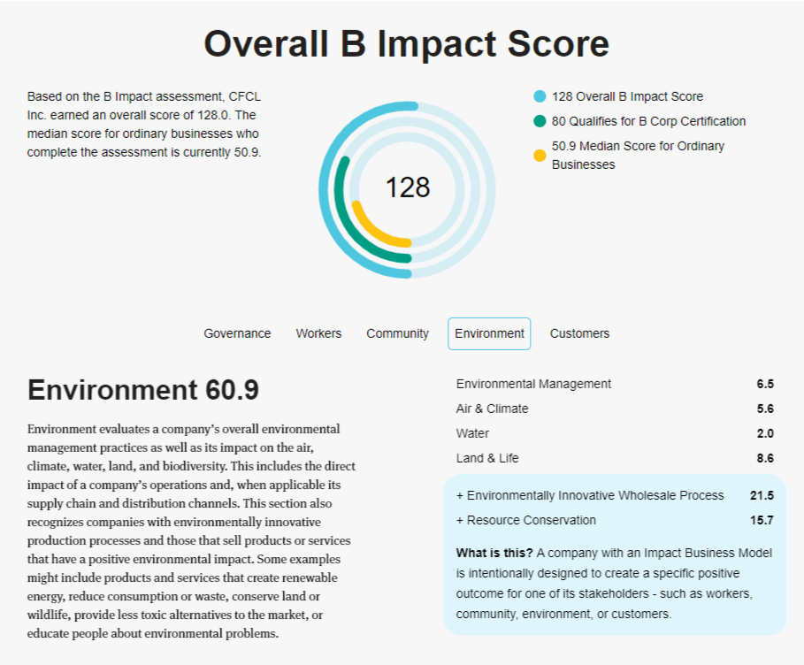The image size is (804, 665).
Task: Click the 'Land & Life' row label
Action: pos(487,458)
